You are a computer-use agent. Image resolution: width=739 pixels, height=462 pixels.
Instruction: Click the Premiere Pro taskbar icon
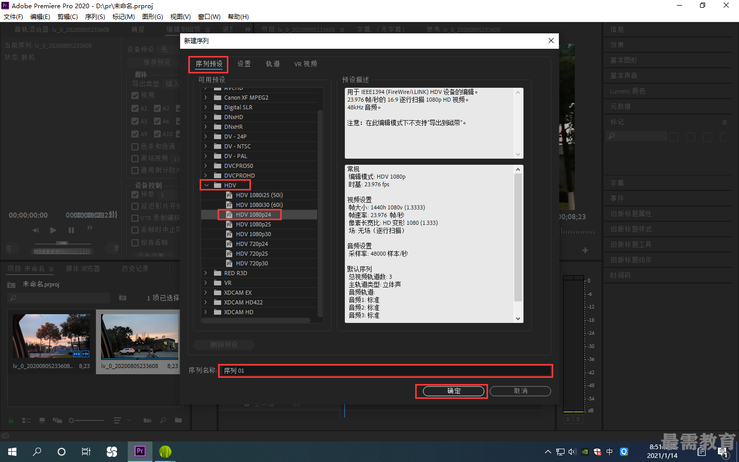140,451
